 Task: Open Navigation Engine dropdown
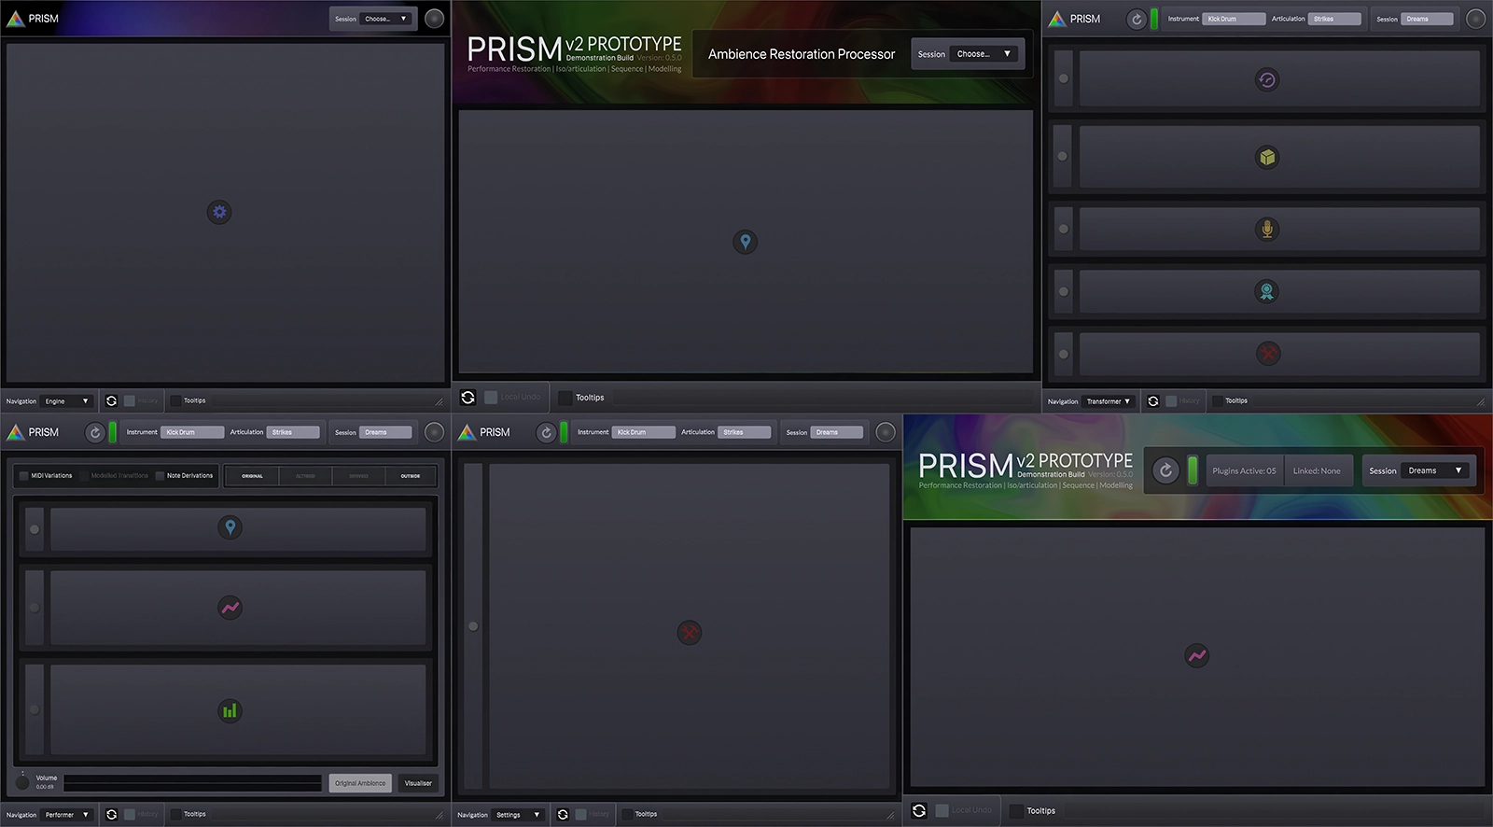point(66,401)
